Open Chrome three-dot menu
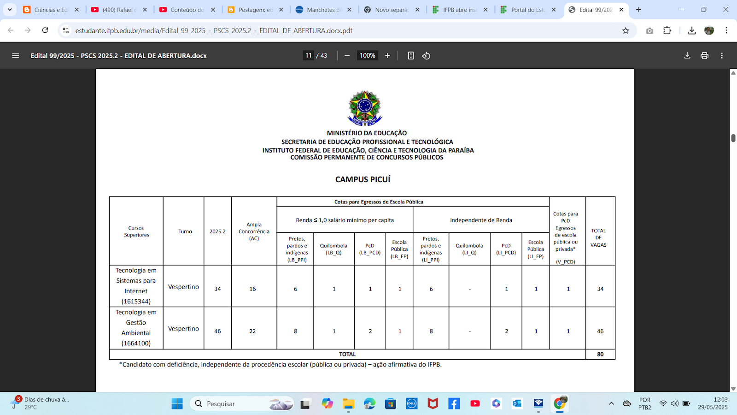 (726, 30)
